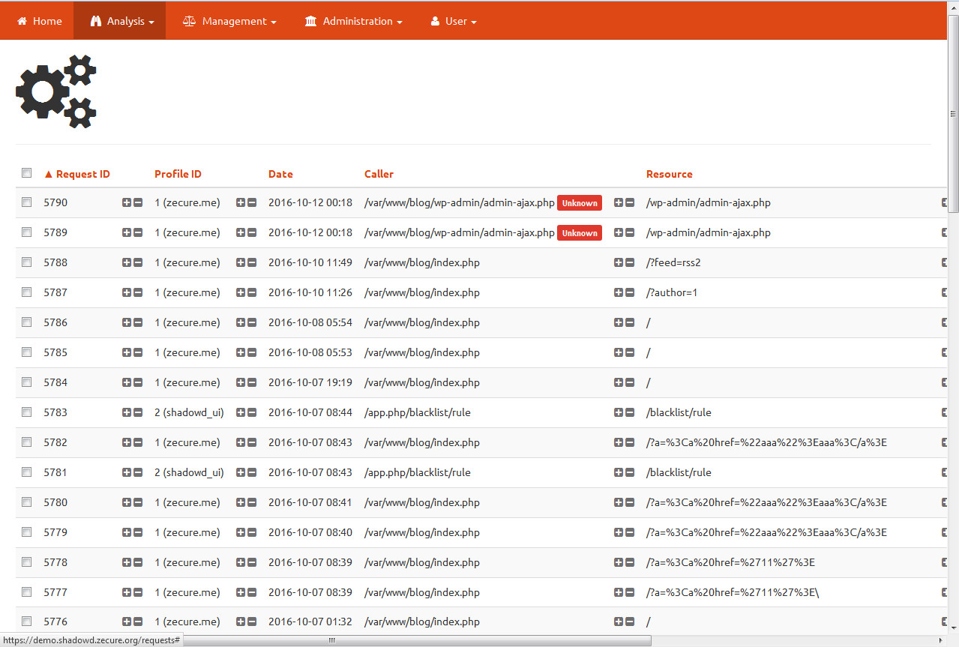Click the minus icon after profile in row 5783
This screenshot has width=959, height=647.
tap(252, 412)
